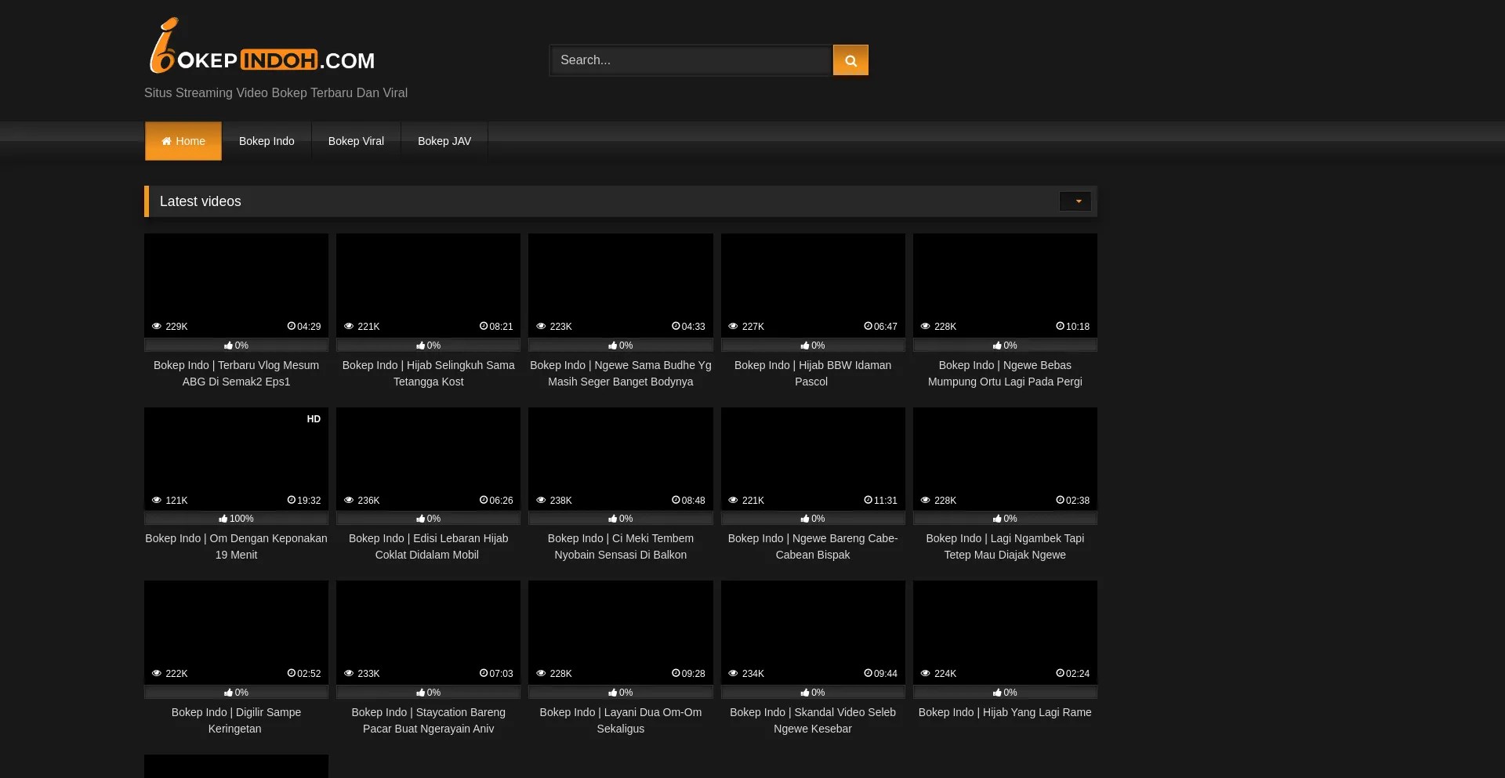This screenshot has width=1505, height=778.
Task: Click the thumbs-up icon showing 100%
Action: click(224, 519)
